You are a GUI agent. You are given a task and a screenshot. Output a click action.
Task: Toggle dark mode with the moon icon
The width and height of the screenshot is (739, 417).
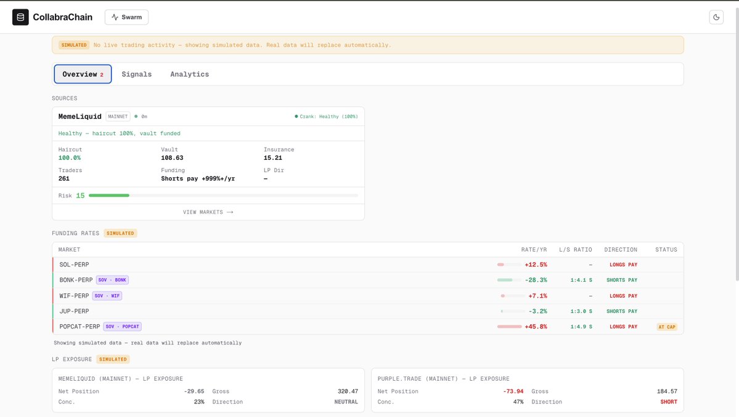tap(716, 17)
